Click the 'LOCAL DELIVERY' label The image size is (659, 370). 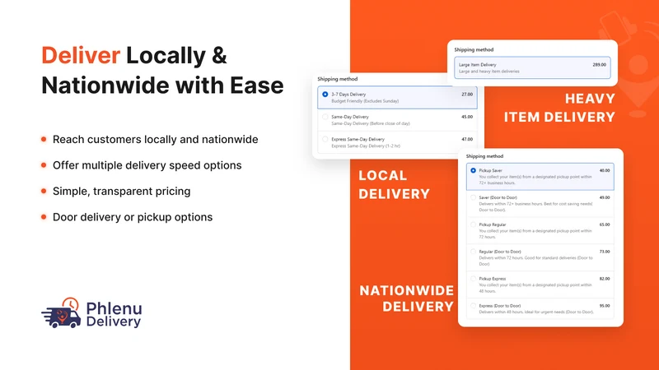[x=394, y=184]
